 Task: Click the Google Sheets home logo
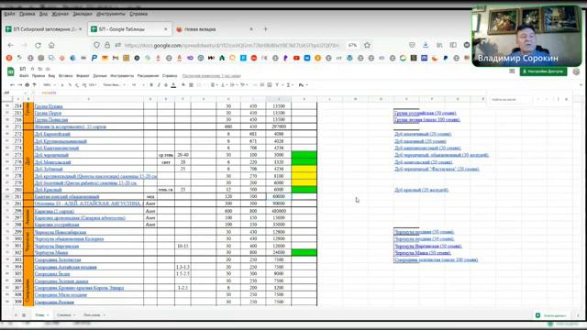pos(10,71)
